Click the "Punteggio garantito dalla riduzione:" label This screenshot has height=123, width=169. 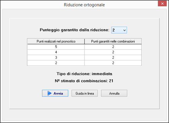click(74, 30)
